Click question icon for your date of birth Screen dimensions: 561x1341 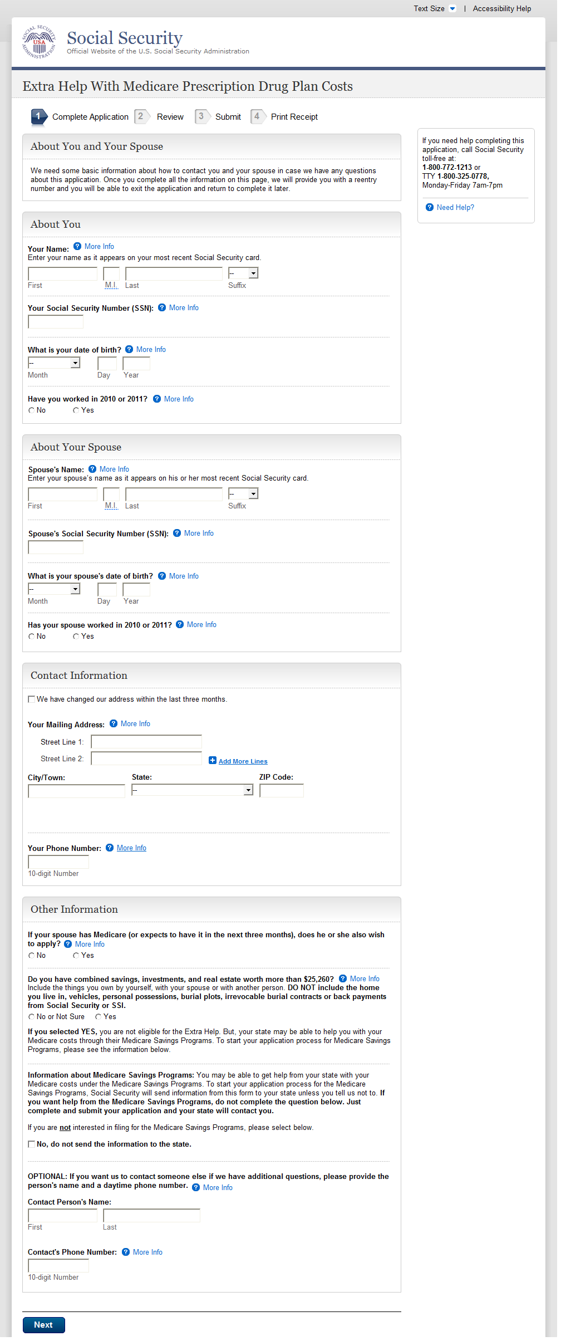[x=129, y=349]
